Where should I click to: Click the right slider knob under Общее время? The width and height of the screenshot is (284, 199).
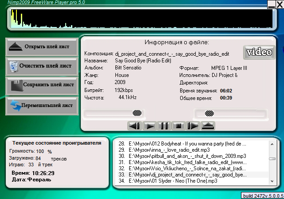(208, 113)
